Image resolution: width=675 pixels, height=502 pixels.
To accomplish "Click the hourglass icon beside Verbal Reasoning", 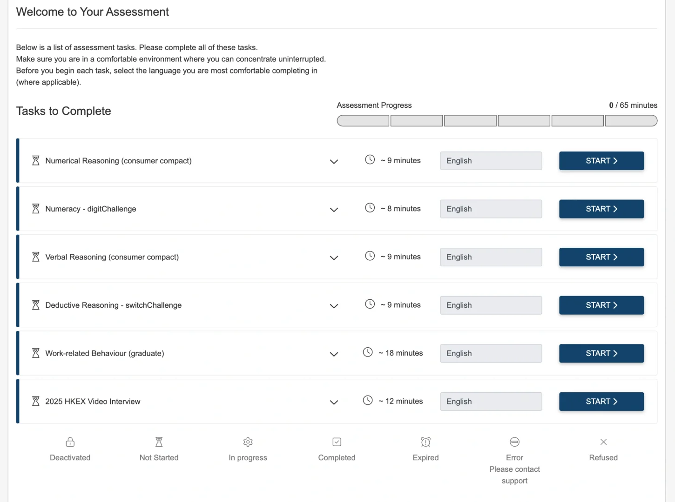I will point(35,257).
